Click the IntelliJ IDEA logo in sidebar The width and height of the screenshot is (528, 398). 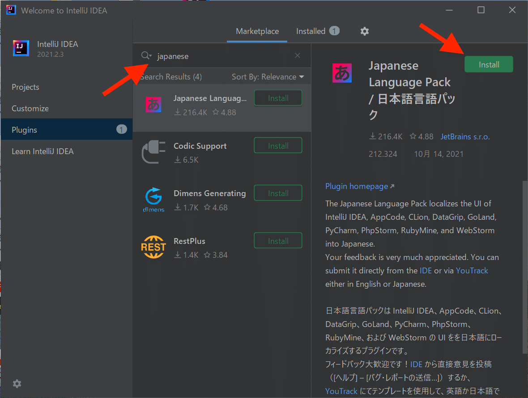point(21,48)
